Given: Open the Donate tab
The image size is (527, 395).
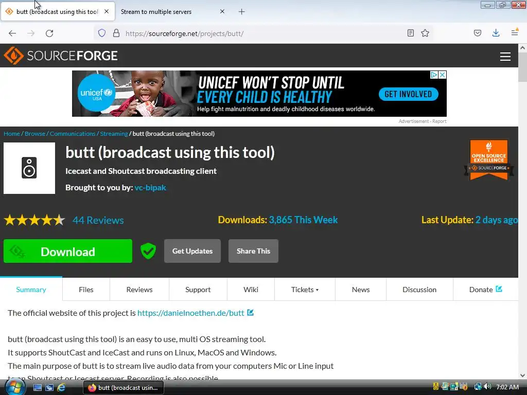Looking at the screenshot, I should click(x=485, y=290).
